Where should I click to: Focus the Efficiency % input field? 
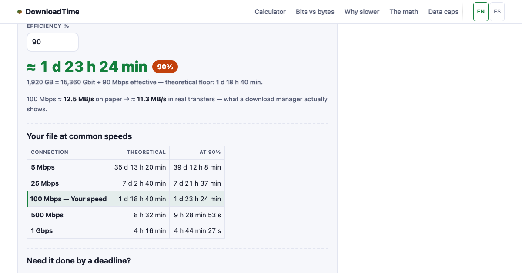(53, 42)
